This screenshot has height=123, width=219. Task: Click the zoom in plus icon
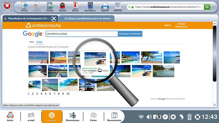[173, 117]
